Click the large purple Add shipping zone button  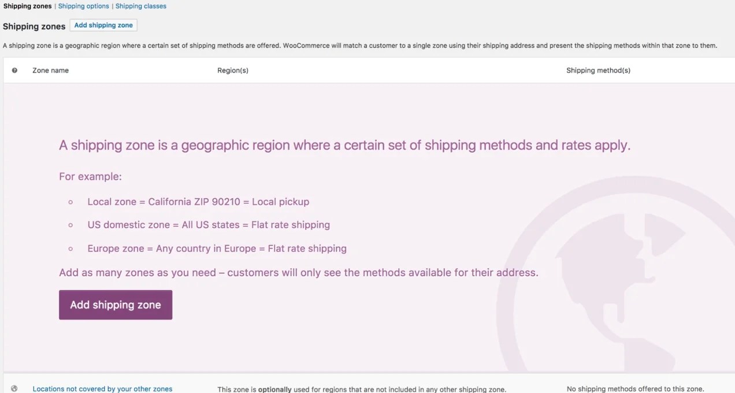point(115,305)
